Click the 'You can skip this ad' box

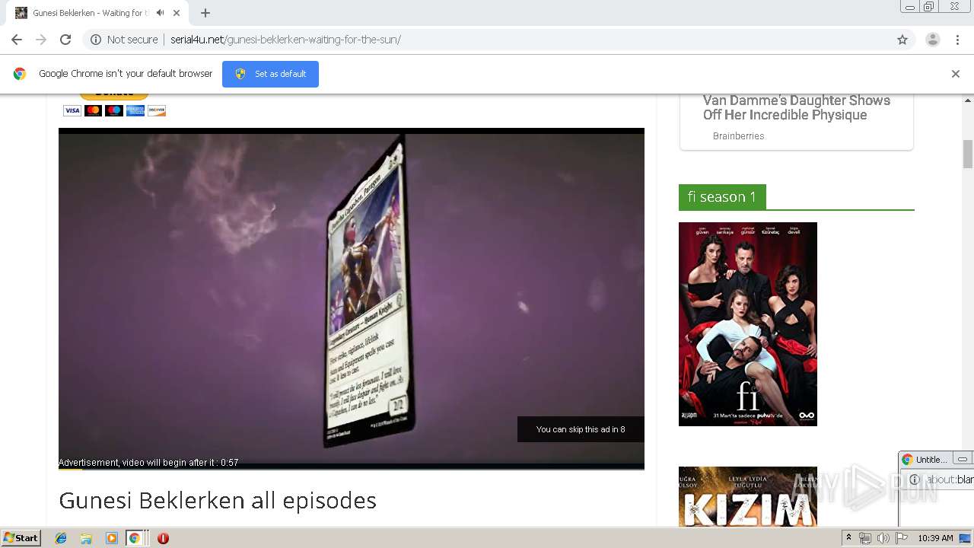coord(581,429)
